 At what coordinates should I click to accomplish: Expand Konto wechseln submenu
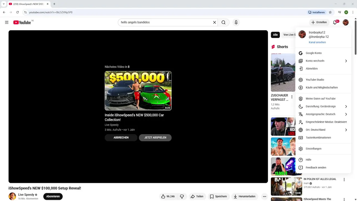323,61
